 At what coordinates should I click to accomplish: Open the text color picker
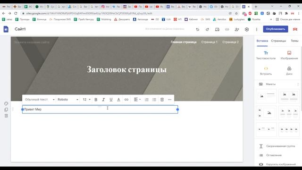118,100
